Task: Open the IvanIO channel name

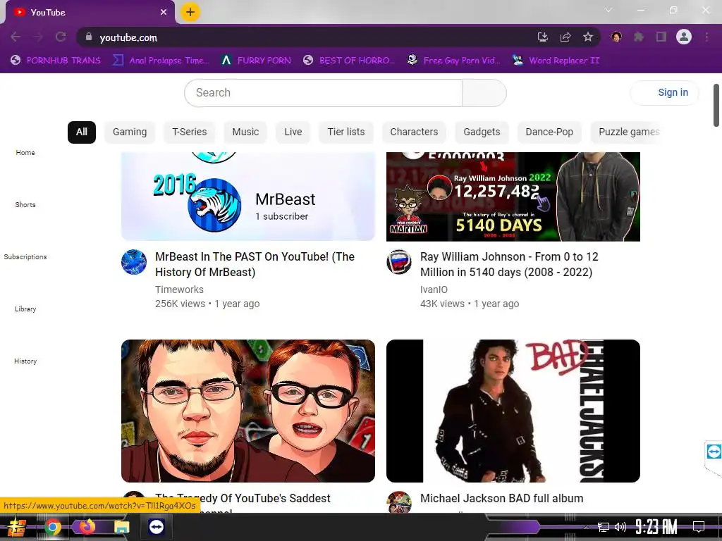Action: click(x=434, y=290)
